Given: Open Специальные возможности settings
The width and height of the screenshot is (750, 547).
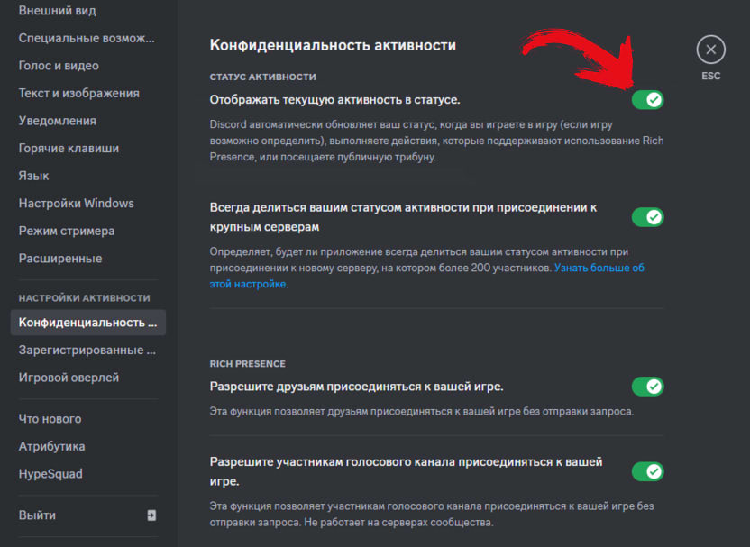Looking at the screenshot, I should (88, 38).
